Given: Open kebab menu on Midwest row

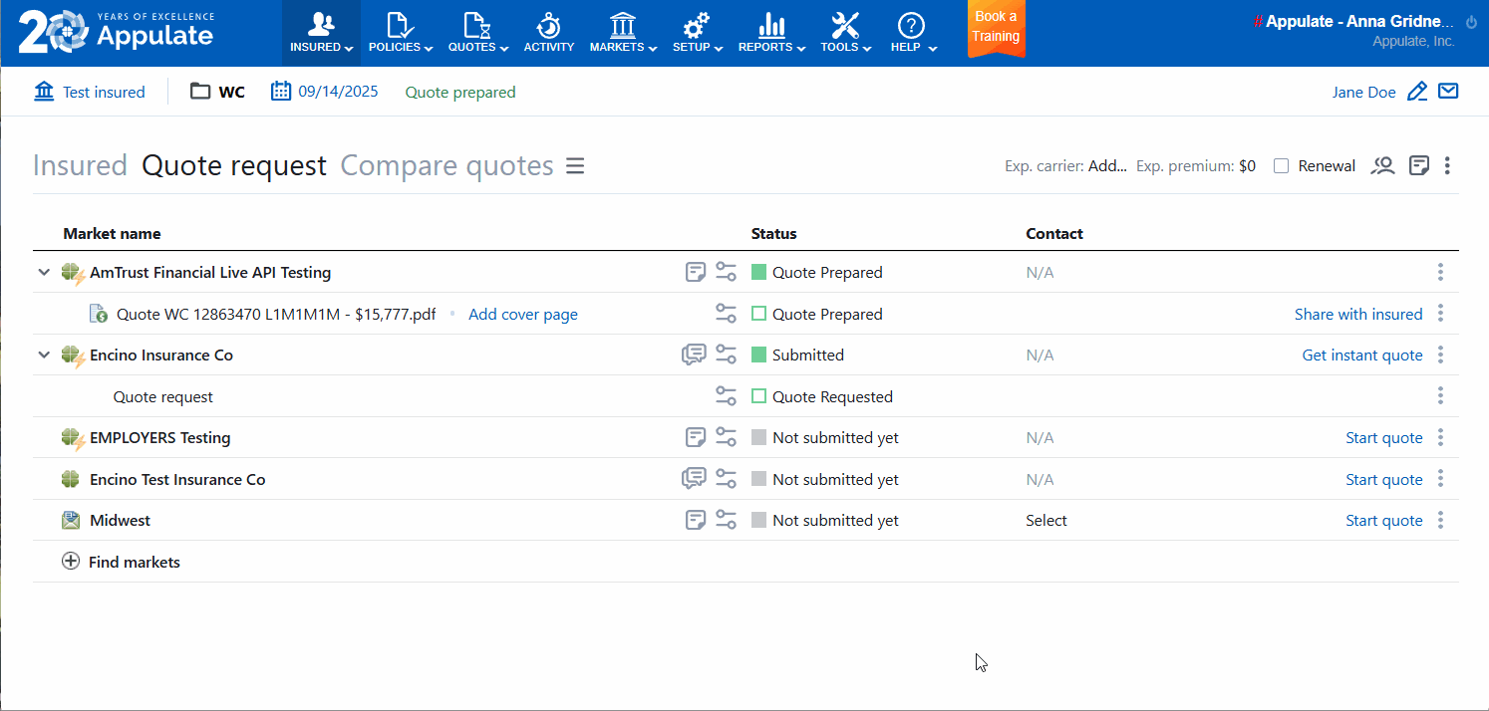Looking at the screenshot, I should tap(1440, 520).
